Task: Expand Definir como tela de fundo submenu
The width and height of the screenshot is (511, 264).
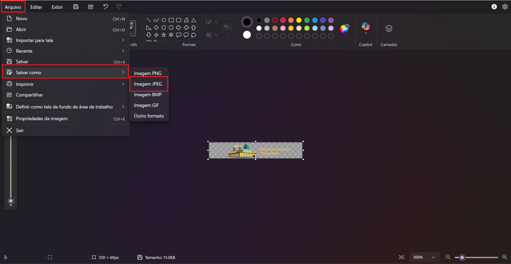Action: [x=123, y=107]
